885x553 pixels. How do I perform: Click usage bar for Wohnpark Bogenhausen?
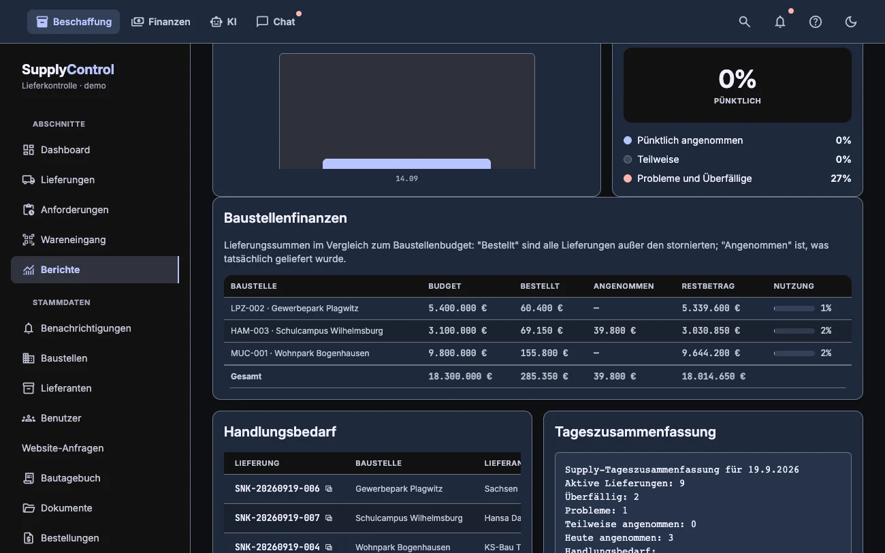794,353
